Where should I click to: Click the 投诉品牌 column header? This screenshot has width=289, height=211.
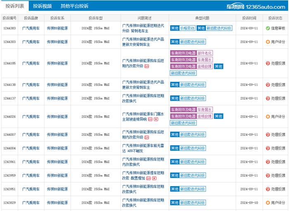click(x=31, y=18)
